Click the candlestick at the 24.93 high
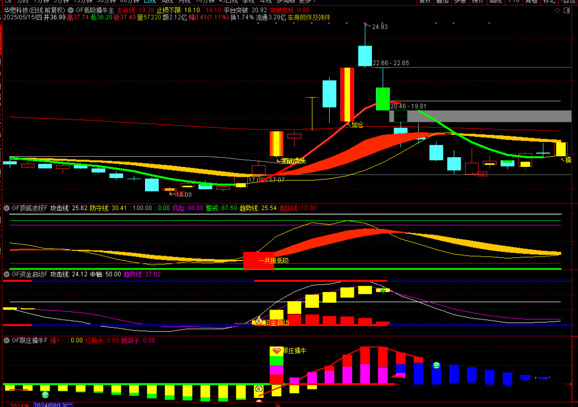Viewport: 578px width, 407px height. tap(365, 56)
